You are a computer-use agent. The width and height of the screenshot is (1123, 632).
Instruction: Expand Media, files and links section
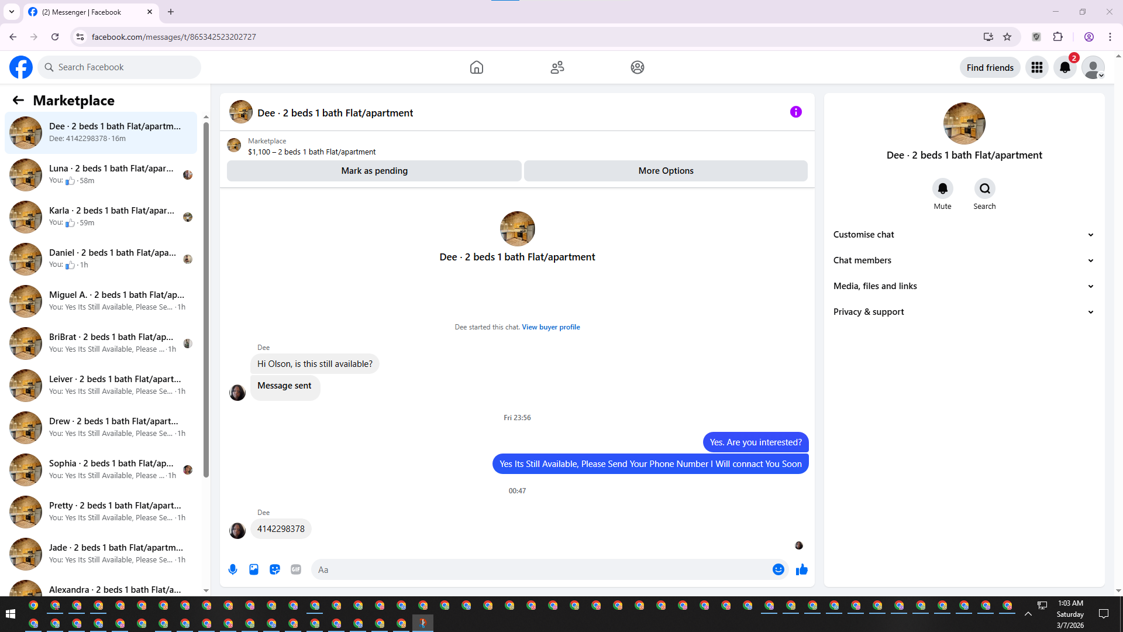[x=963, y=286]
